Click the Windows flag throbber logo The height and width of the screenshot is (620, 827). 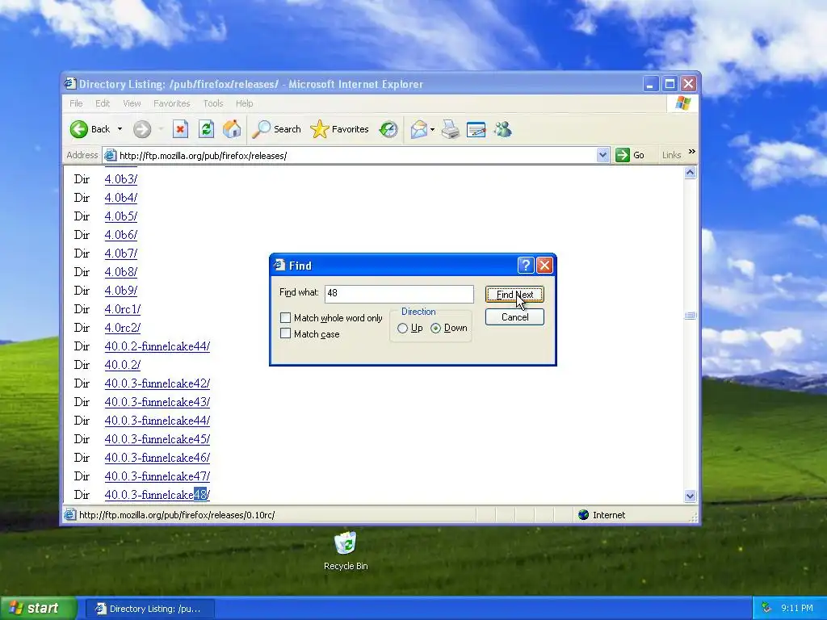(682, 103)
